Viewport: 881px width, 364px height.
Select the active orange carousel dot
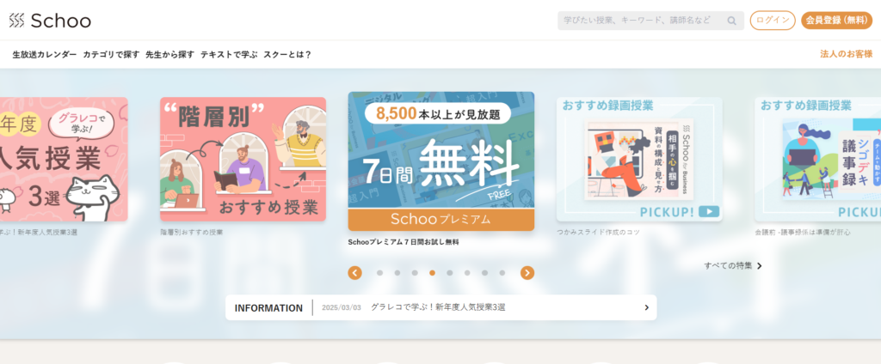pyautogui.click(x=432, y=273)
